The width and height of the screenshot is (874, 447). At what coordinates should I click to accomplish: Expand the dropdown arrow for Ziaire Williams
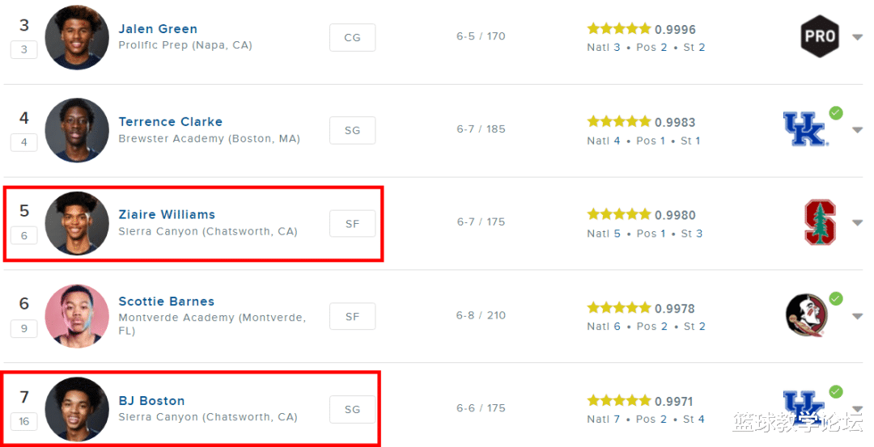coord(857,223)
